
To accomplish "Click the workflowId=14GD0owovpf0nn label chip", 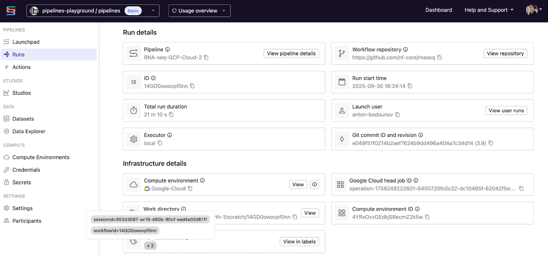I will pyautogui.click(x=125, y=230).
